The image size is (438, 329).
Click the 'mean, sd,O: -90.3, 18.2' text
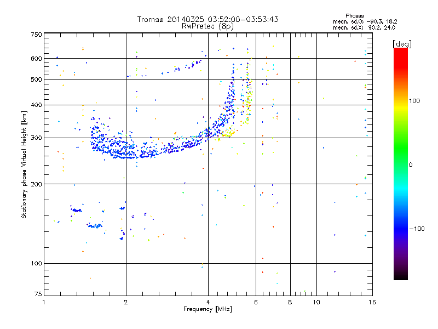pos(365,21)
